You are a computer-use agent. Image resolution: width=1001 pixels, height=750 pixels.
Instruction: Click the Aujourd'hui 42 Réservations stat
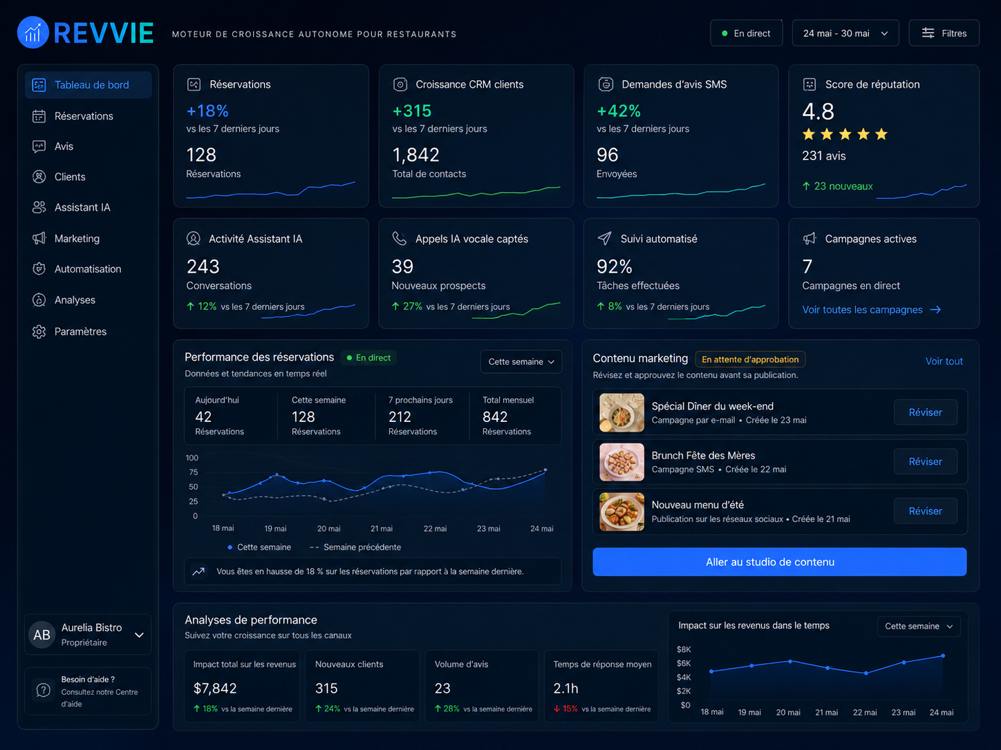pyautogui.click(x=220, y=416)
